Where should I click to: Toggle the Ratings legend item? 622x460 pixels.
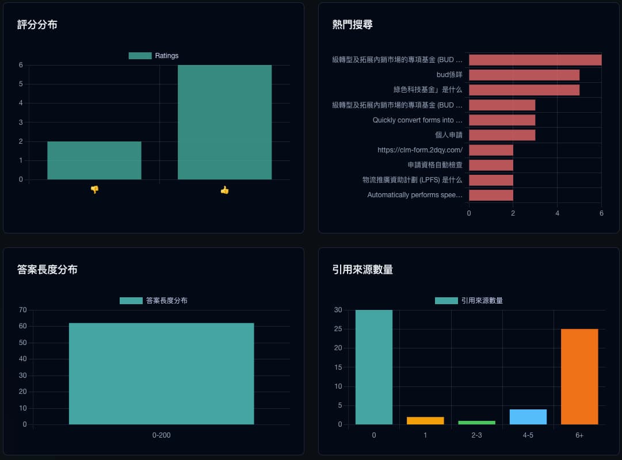pyautogui.click(x=154, y=56)
